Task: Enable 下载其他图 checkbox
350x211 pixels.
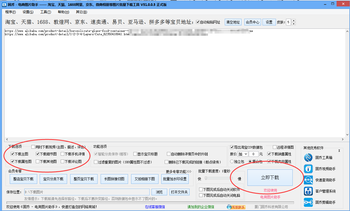Action: pyautogui.click(x=38, y=162)
